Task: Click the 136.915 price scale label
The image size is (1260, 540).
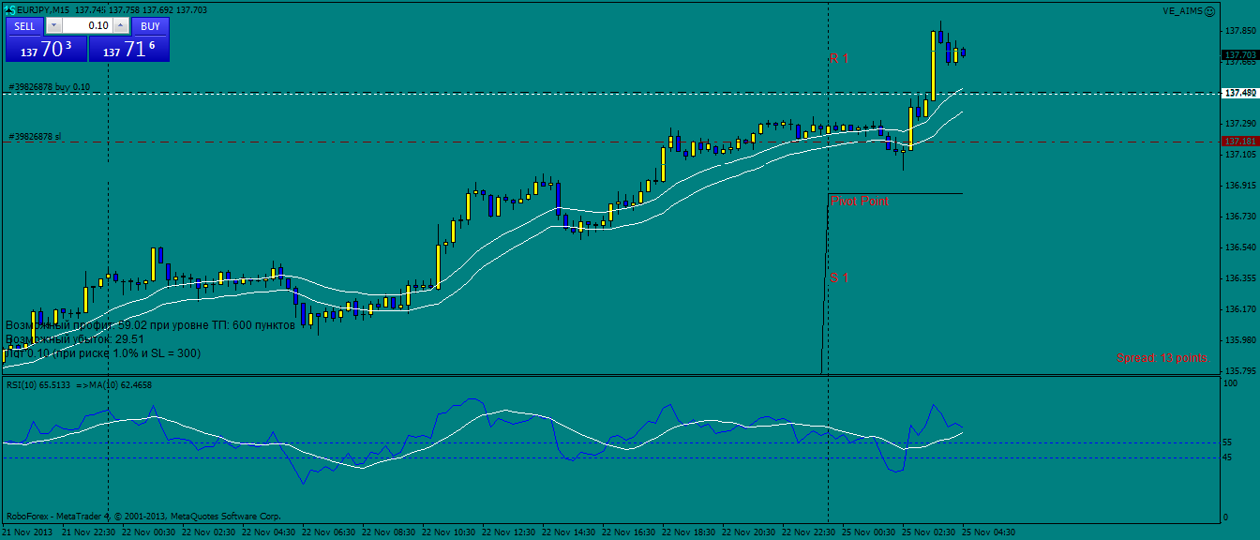Action: point(1239,185)
